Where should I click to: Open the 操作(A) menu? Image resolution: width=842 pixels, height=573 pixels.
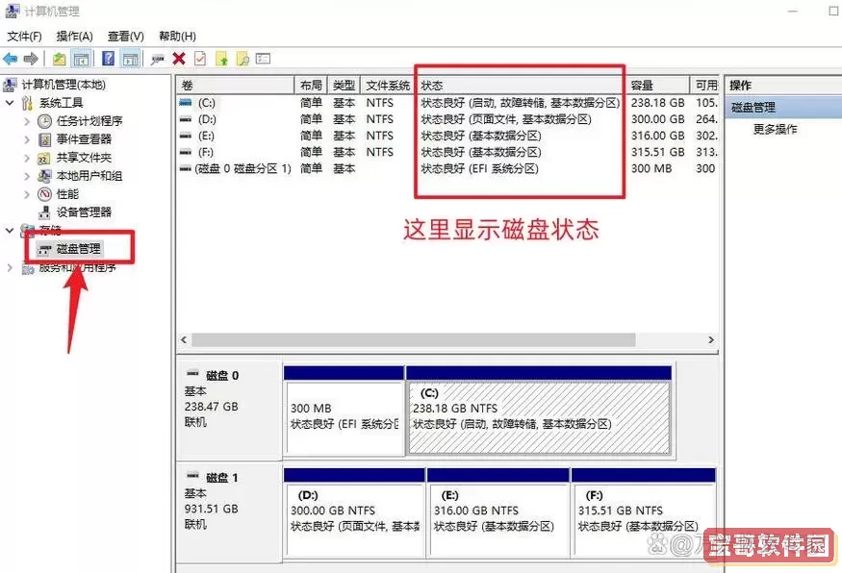[x=75, y=36]
